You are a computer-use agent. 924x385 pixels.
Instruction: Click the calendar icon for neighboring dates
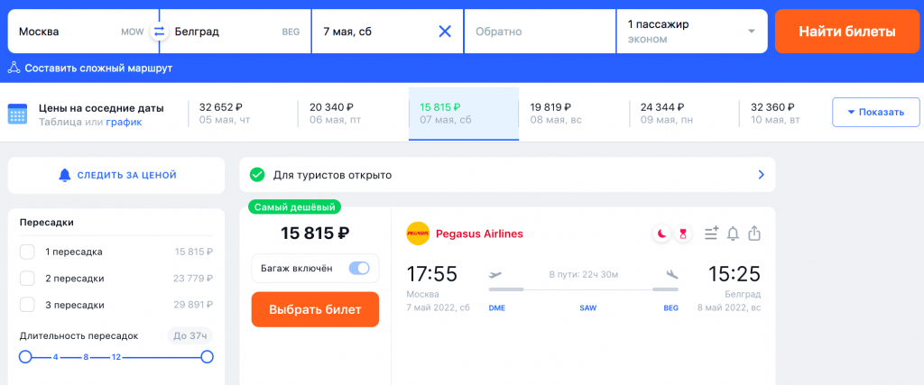(18, 114)
